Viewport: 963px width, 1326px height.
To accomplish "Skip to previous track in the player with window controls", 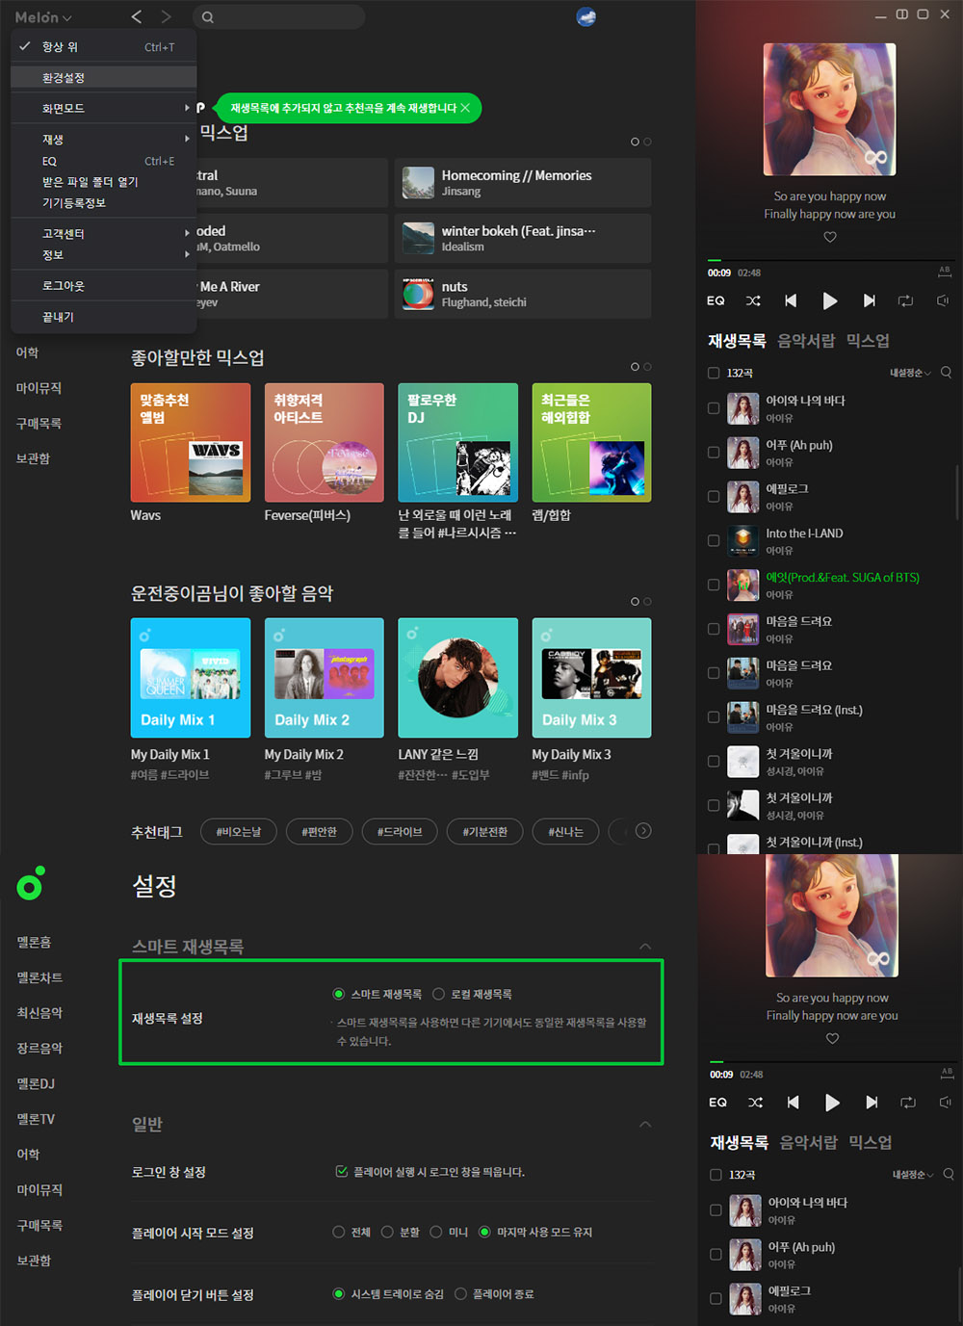I will 791,300.
